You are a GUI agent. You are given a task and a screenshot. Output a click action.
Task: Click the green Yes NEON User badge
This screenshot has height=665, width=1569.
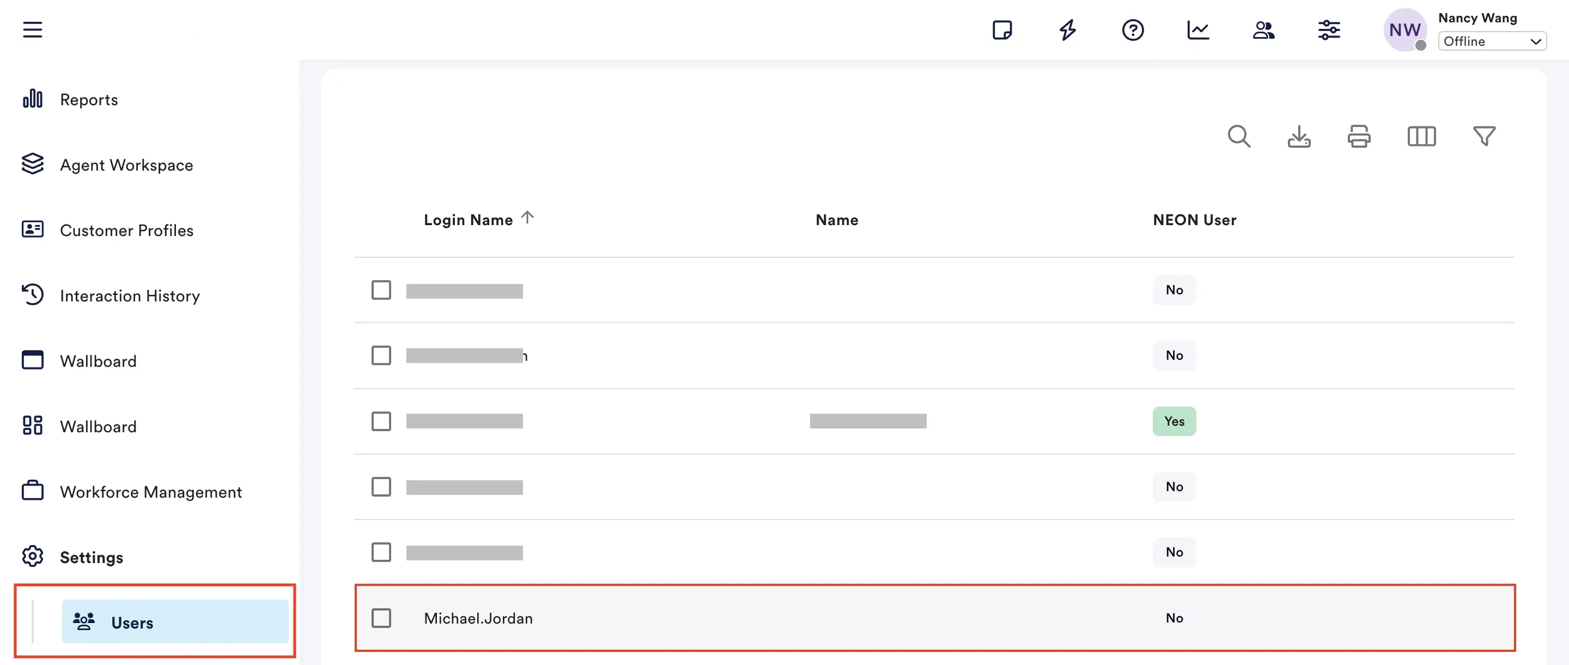tap(1173, 421)
